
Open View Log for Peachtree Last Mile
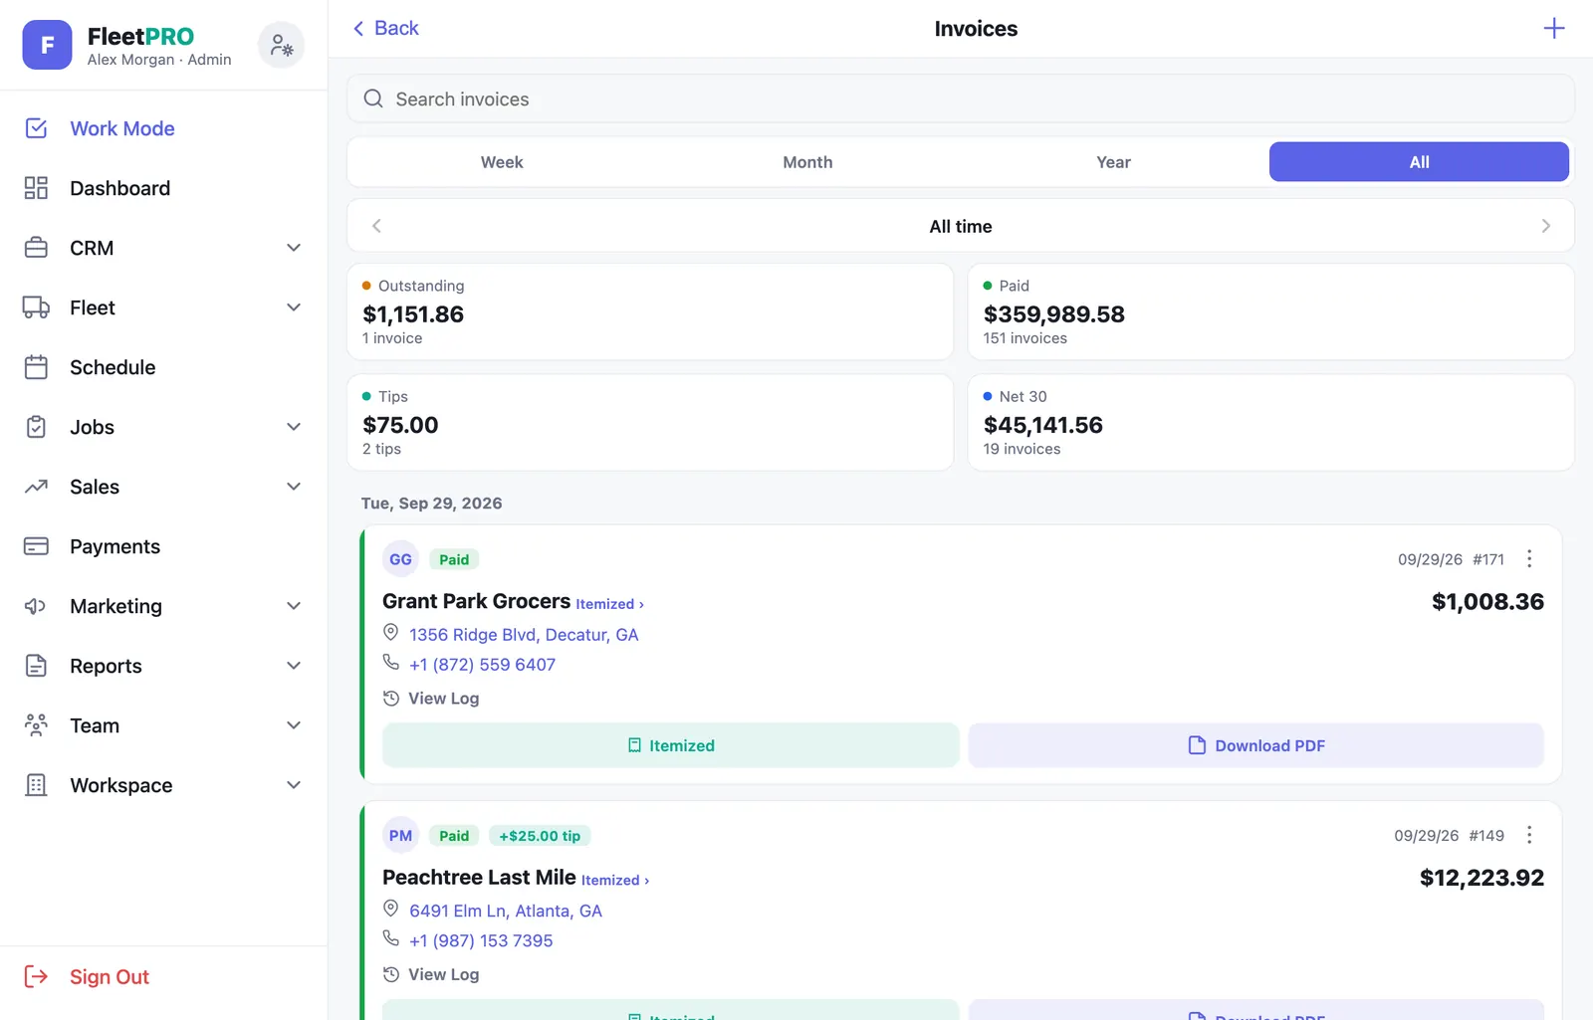(x=431, y=974)
